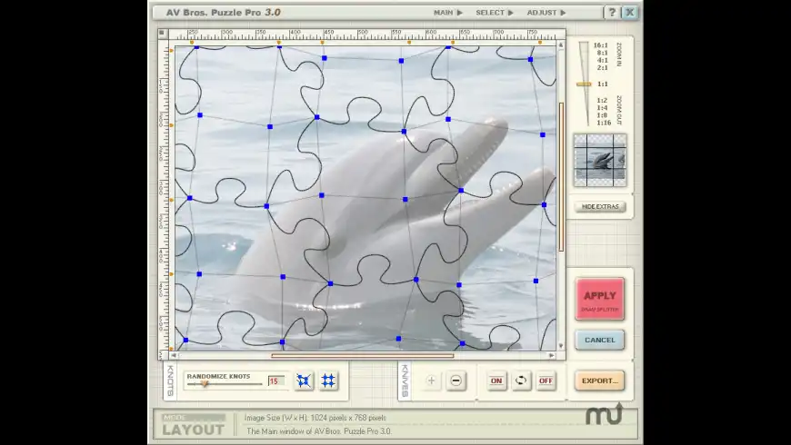791x445 pixels.
Task: Select the 4:1 zoom level label
Action: (x=602, y=61)
